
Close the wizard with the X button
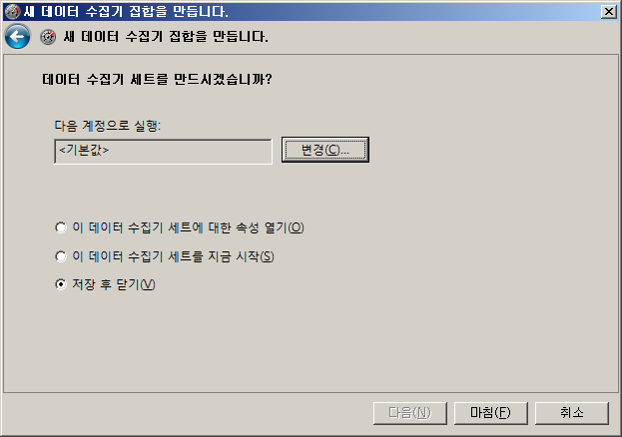coord(608,12)
